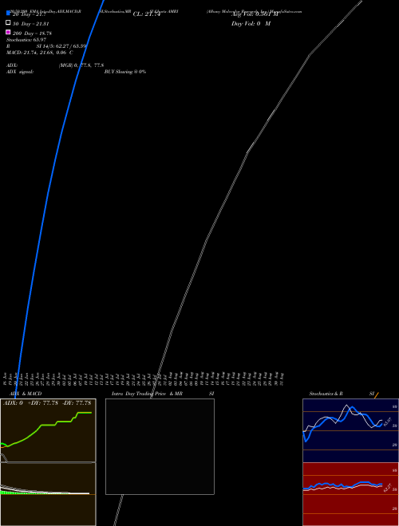Select the 'CL: 21.74' closing price text
The width and height of the screenshot is (399, 526).
[x=147, y=14]
